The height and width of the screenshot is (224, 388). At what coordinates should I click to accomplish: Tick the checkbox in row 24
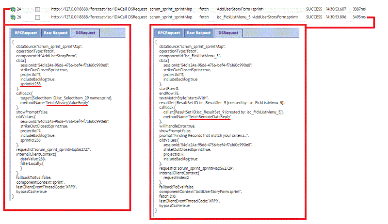click(x=38, y=9)
